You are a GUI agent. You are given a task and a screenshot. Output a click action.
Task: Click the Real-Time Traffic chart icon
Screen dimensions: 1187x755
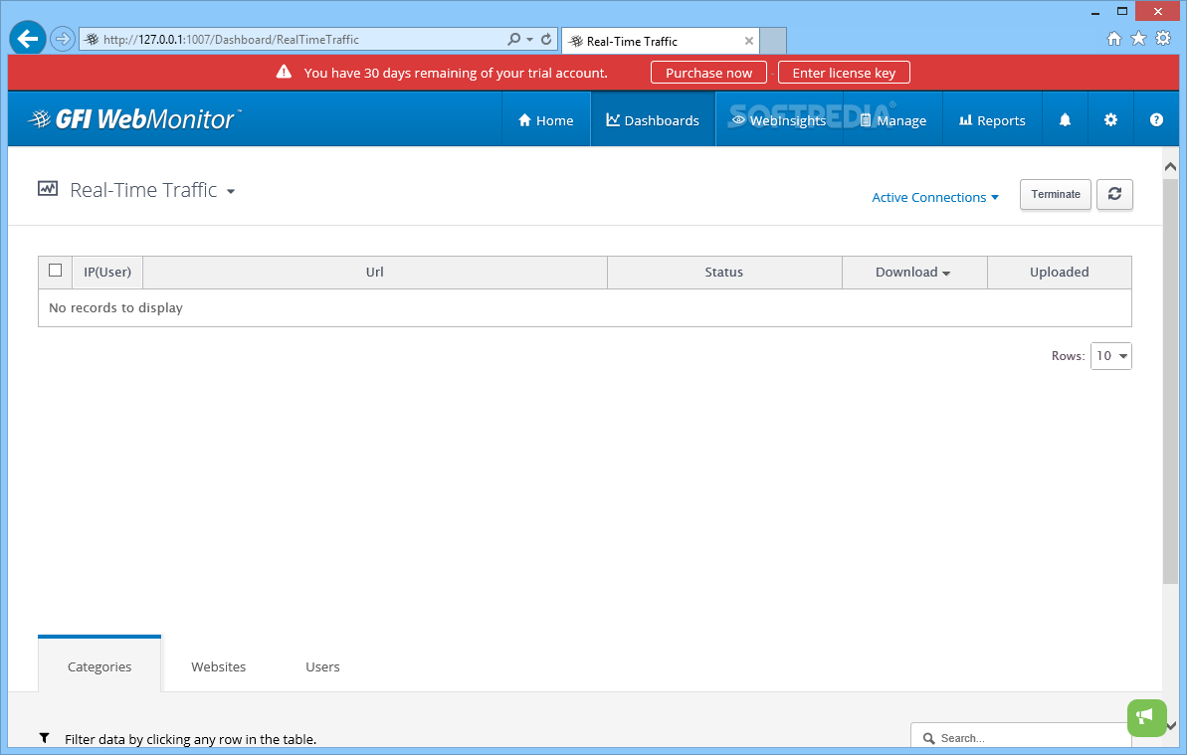(48, 189)
